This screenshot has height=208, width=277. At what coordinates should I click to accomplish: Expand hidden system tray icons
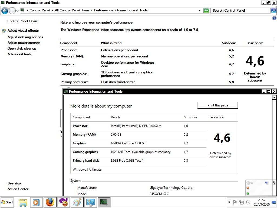(229, 202)
